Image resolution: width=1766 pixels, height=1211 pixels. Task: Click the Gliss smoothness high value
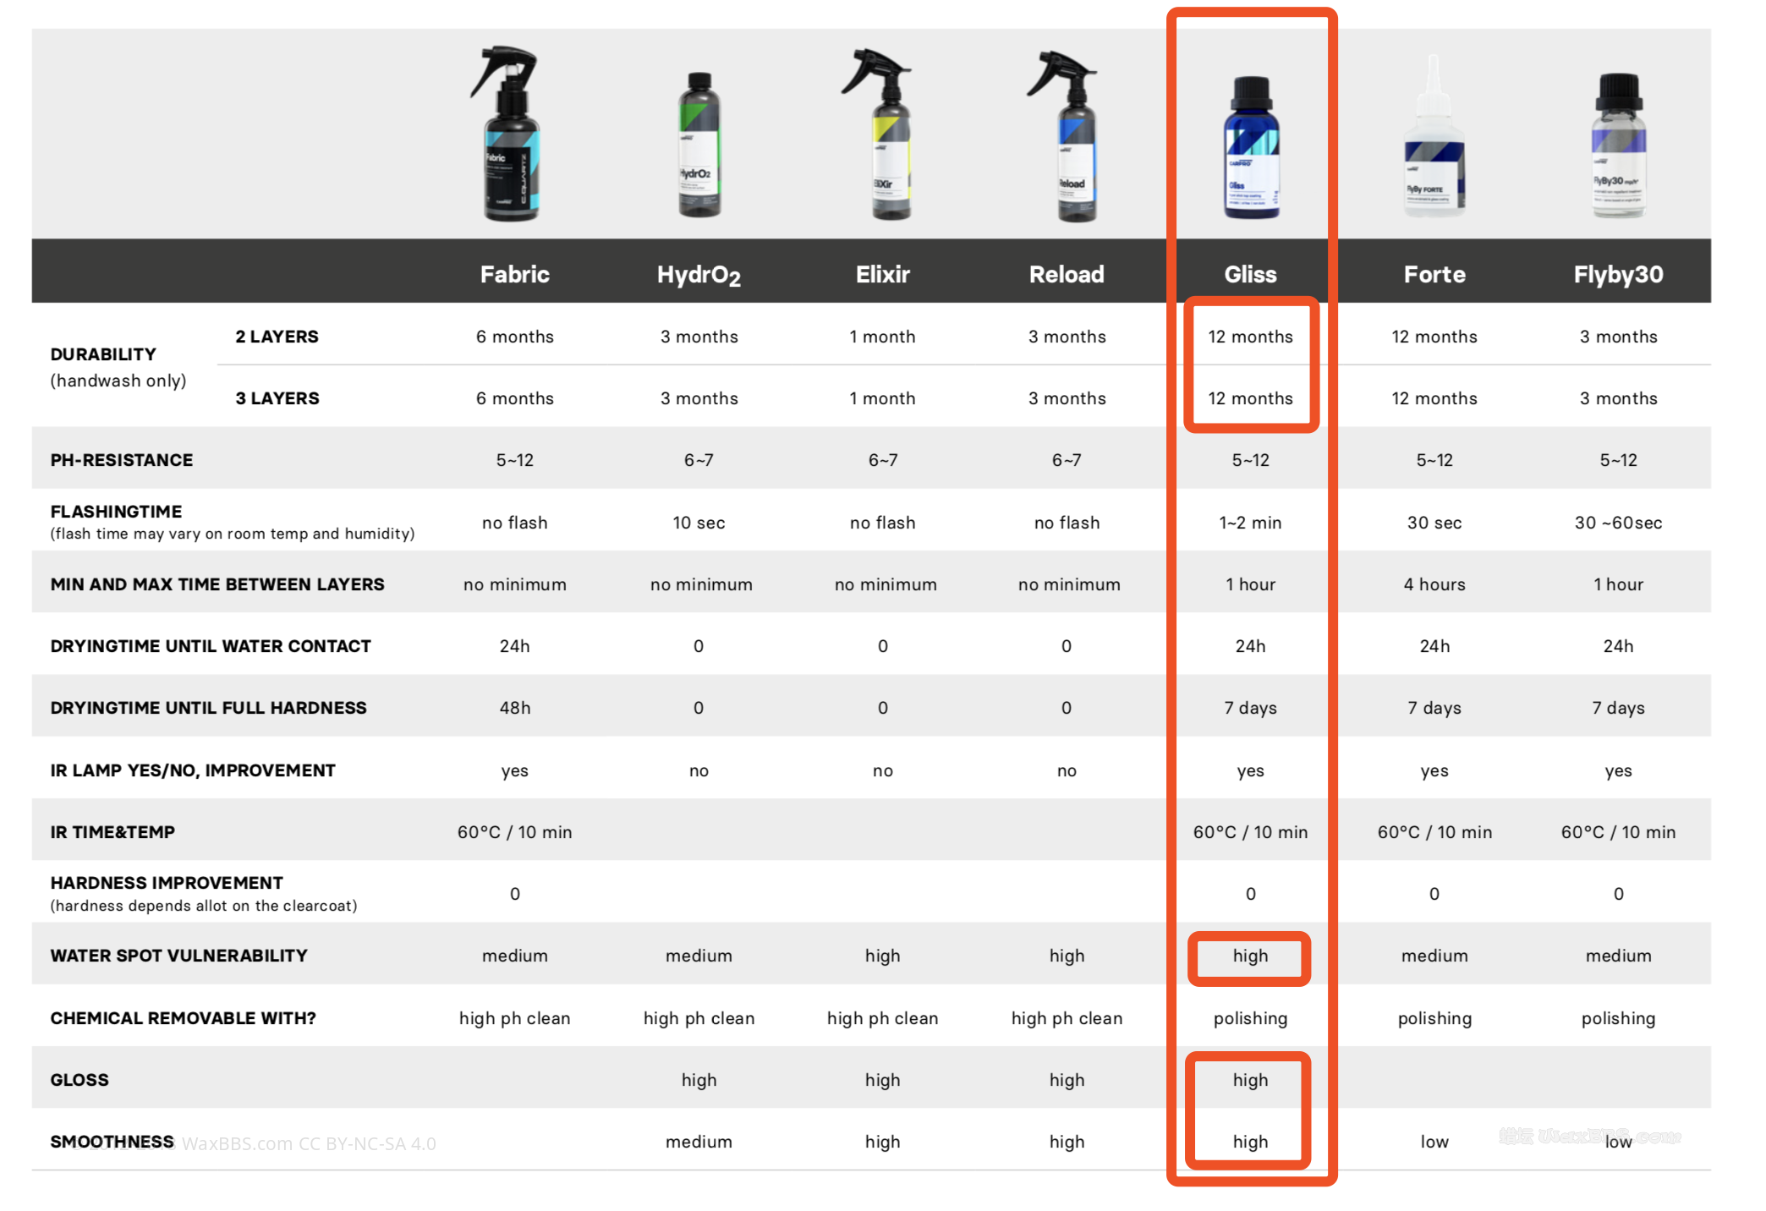tap(1250, 1142)
